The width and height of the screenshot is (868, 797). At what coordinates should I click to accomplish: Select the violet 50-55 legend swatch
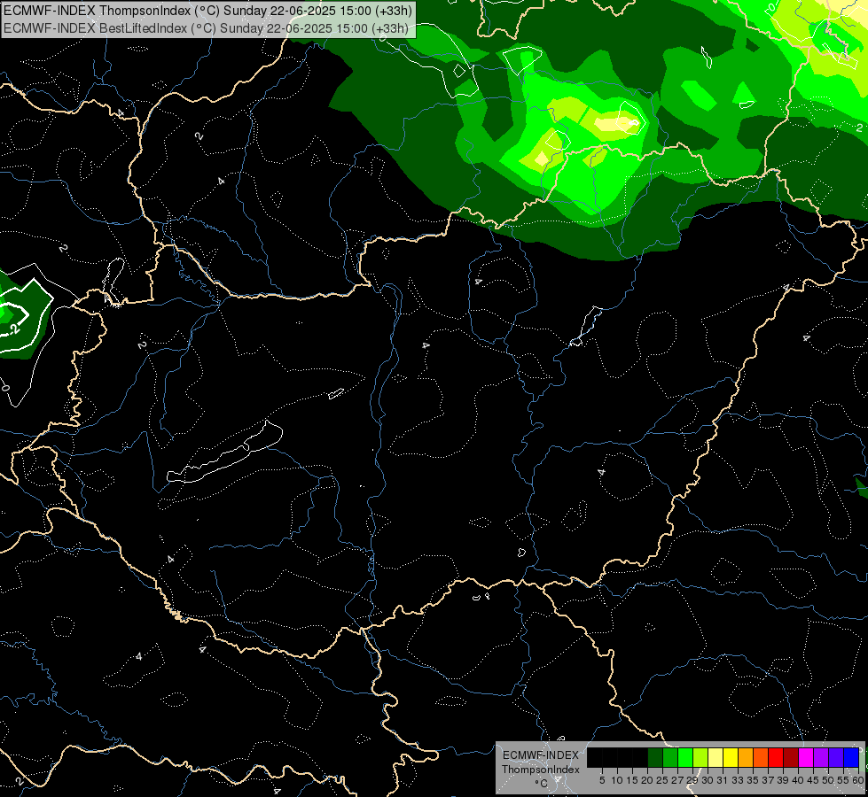[x=835, y=758]
